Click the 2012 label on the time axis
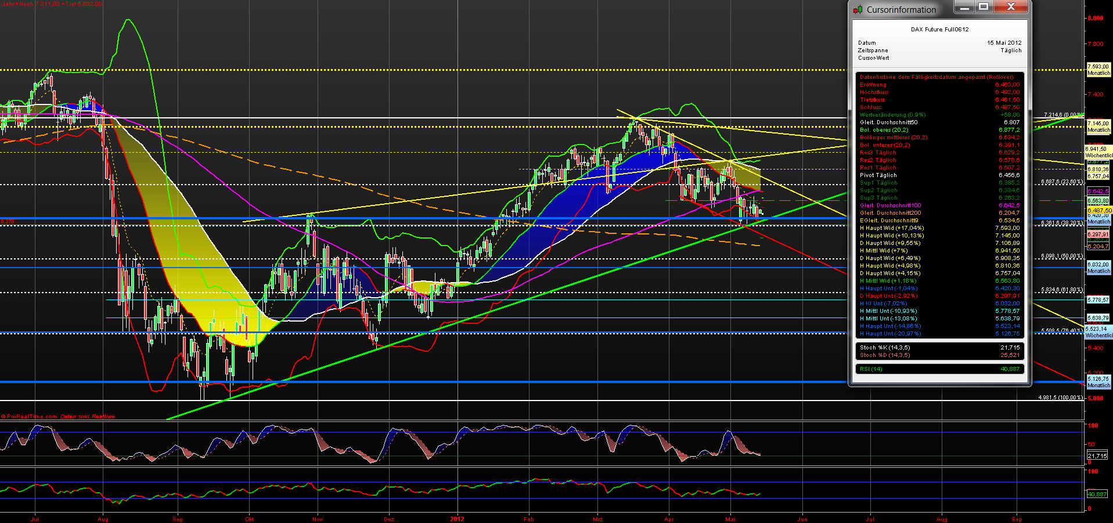Screen dimensions: 1113x523 pyautogui.click(x=457, y=520)
